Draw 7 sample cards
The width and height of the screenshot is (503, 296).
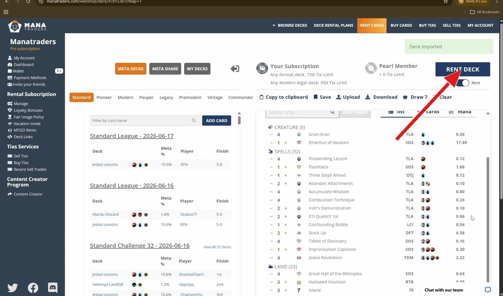point(415,97)
